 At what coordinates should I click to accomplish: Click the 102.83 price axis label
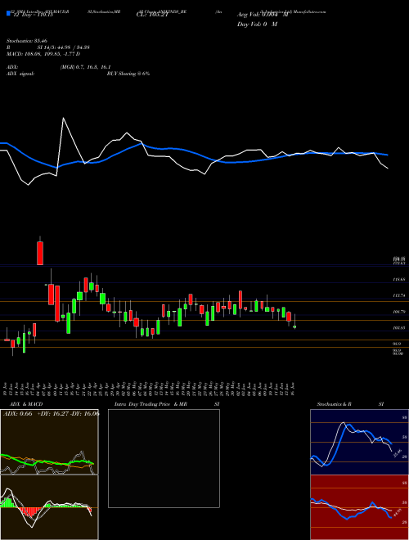pyautogui.click(x=398, y=328)
